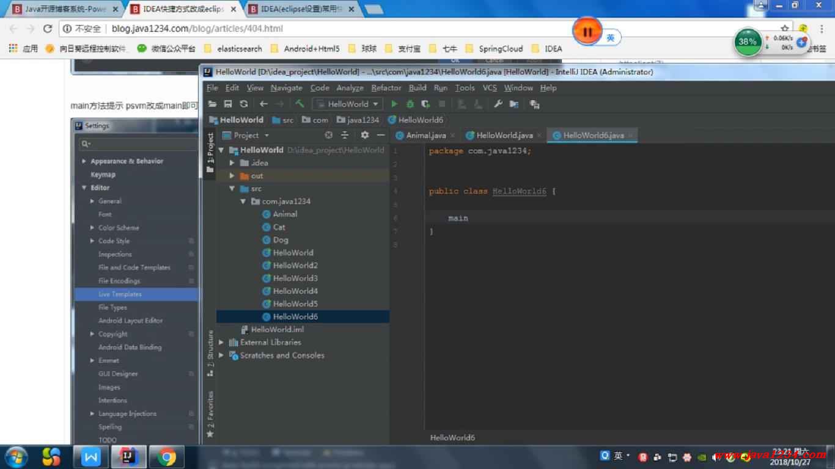Screen dimensions: 835x469
Task: Open IntelliJ IDEA from the Windows taskbar
Action: pyautogui.click(x=128, y=457)
